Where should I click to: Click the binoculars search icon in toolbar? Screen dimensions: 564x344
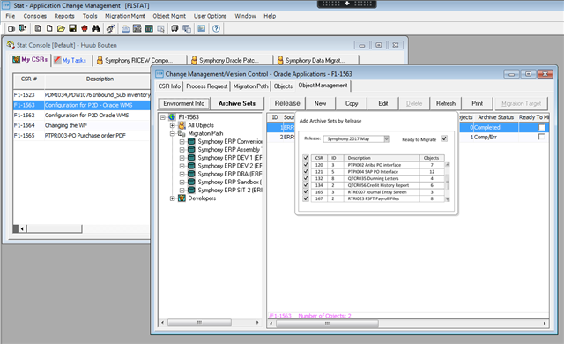(96, 28)
